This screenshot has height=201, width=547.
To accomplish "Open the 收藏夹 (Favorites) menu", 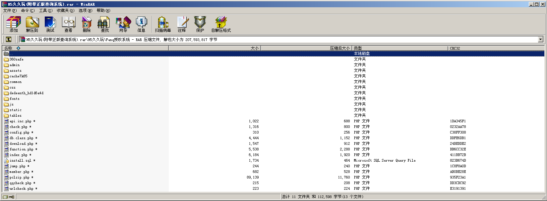I will tap(65, 11).
